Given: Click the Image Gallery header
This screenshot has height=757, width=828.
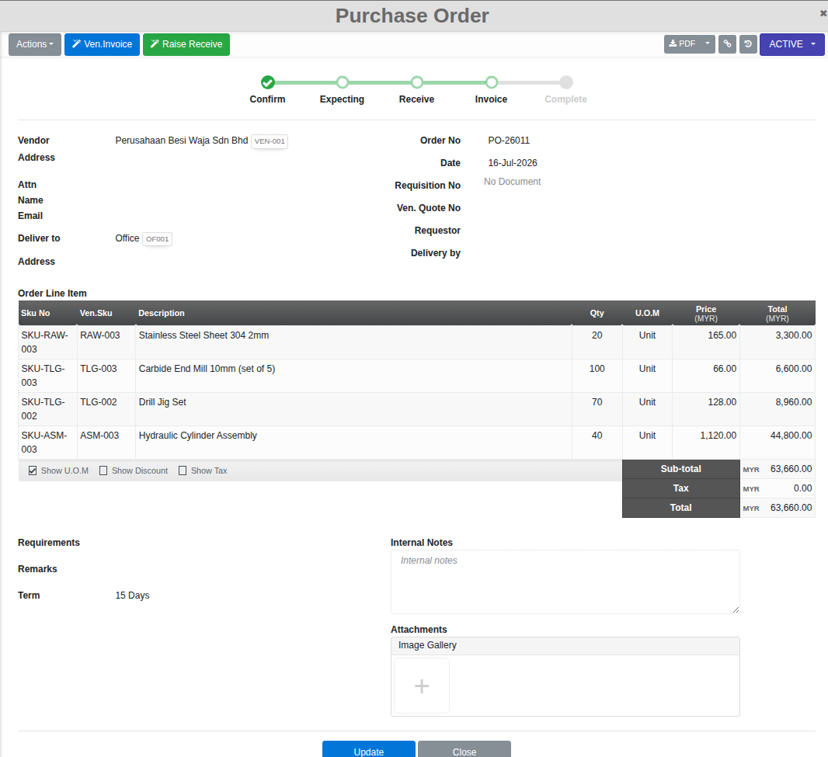Looking at the screenshot, I should [565, 646].
